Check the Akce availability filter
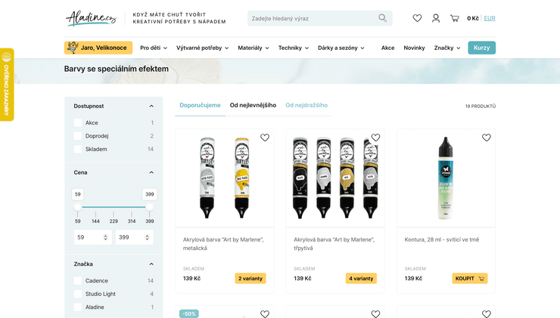 [78, 122]
